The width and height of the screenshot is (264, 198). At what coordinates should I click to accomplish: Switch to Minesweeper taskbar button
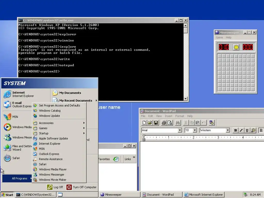pyautogui.click(x=119, y=195)
